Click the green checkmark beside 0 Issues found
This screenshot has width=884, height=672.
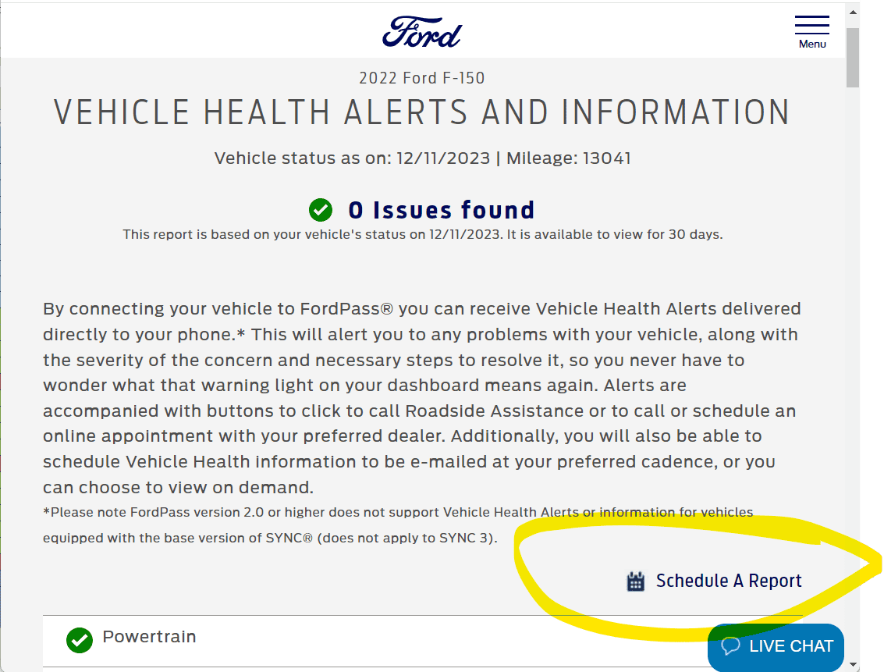point(321,210)
